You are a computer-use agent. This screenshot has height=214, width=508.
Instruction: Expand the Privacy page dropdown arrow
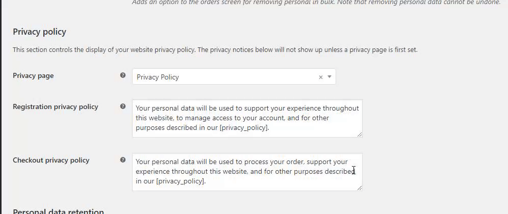coord(329,77)
